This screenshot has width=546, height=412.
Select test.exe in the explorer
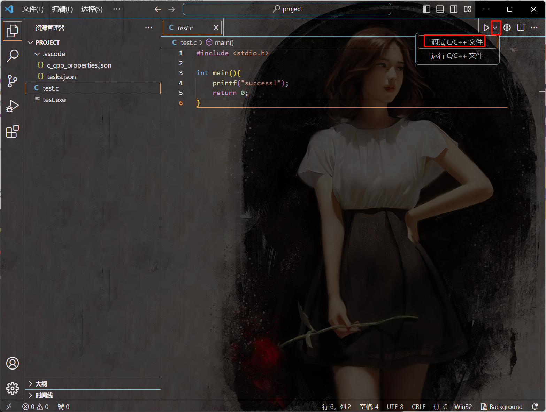[x=93, y=100]
